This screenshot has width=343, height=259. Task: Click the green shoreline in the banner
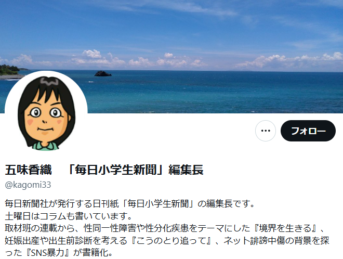tap(10, 70)
